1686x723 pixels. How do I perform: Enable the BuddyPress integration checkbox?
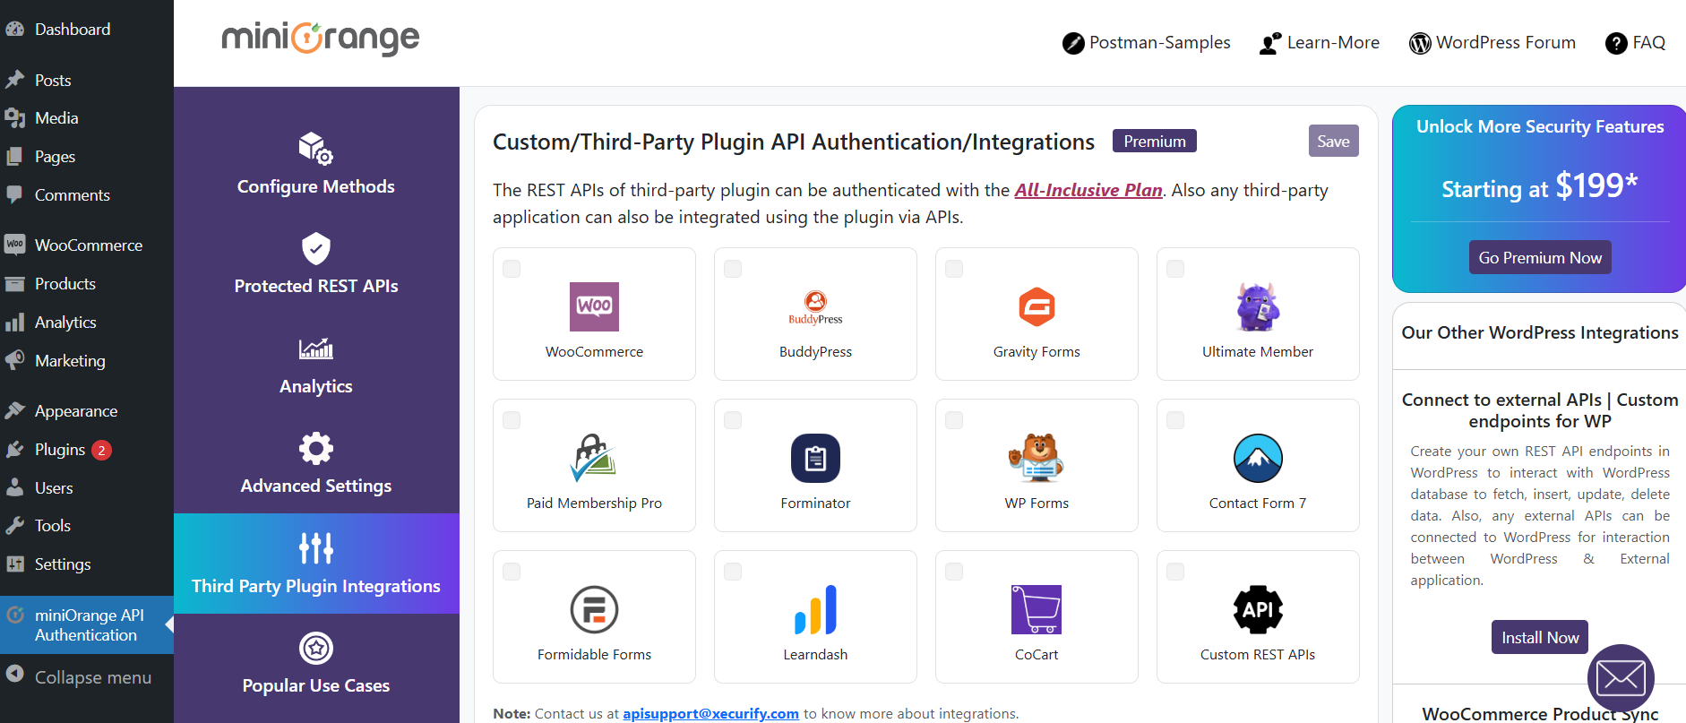point(733,269)
